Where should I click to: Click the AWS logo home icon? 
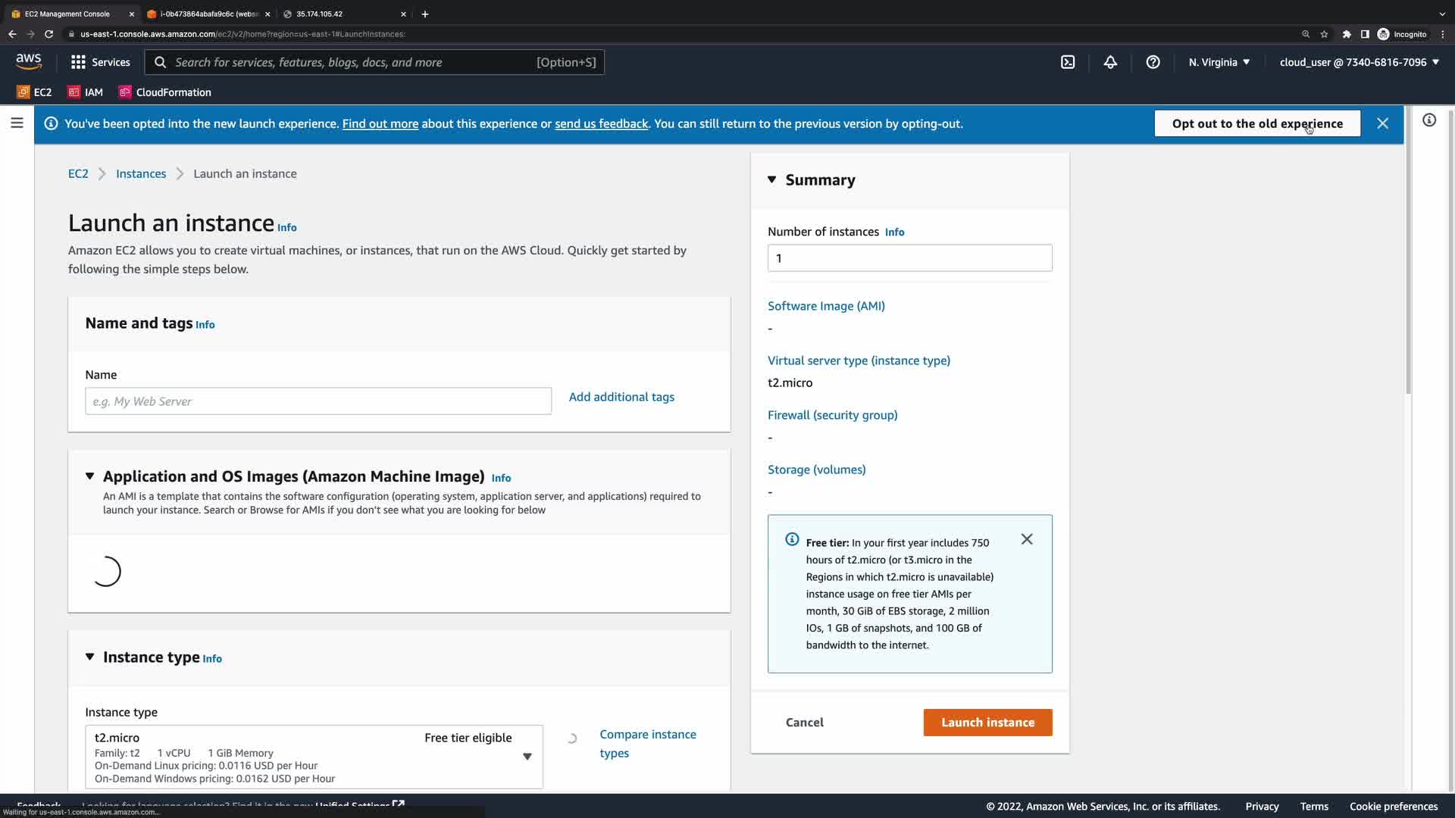29,61
